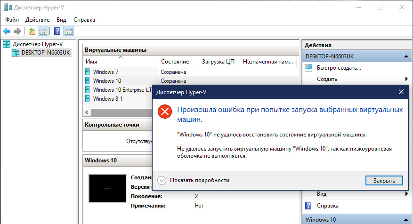Viewport: 413px width, 224px height.
Task: Click Сохранена state of Windows 7
Action: pos(173,72)
